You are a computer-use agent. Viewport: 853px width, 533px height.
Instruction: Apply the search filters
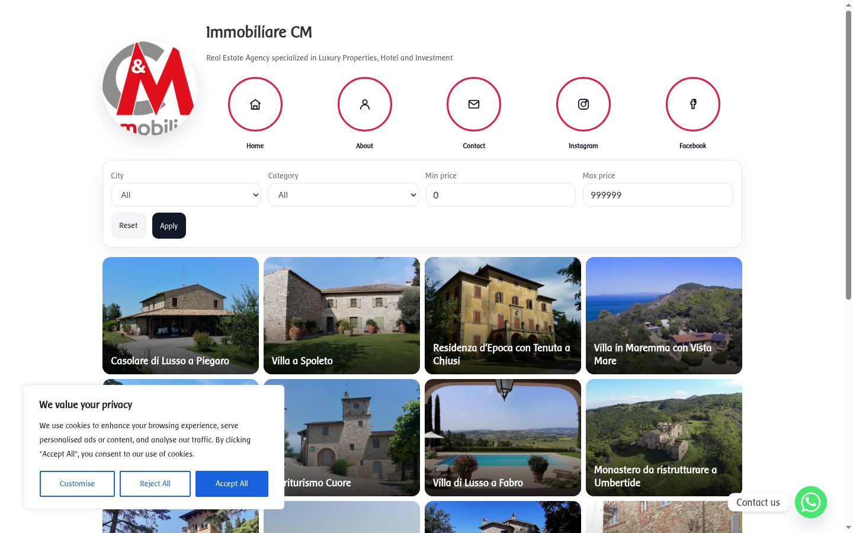tap(169, 226)
